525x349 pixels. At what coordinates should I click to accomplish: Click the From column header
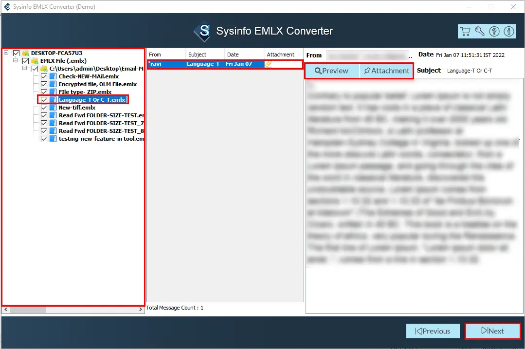166,54
